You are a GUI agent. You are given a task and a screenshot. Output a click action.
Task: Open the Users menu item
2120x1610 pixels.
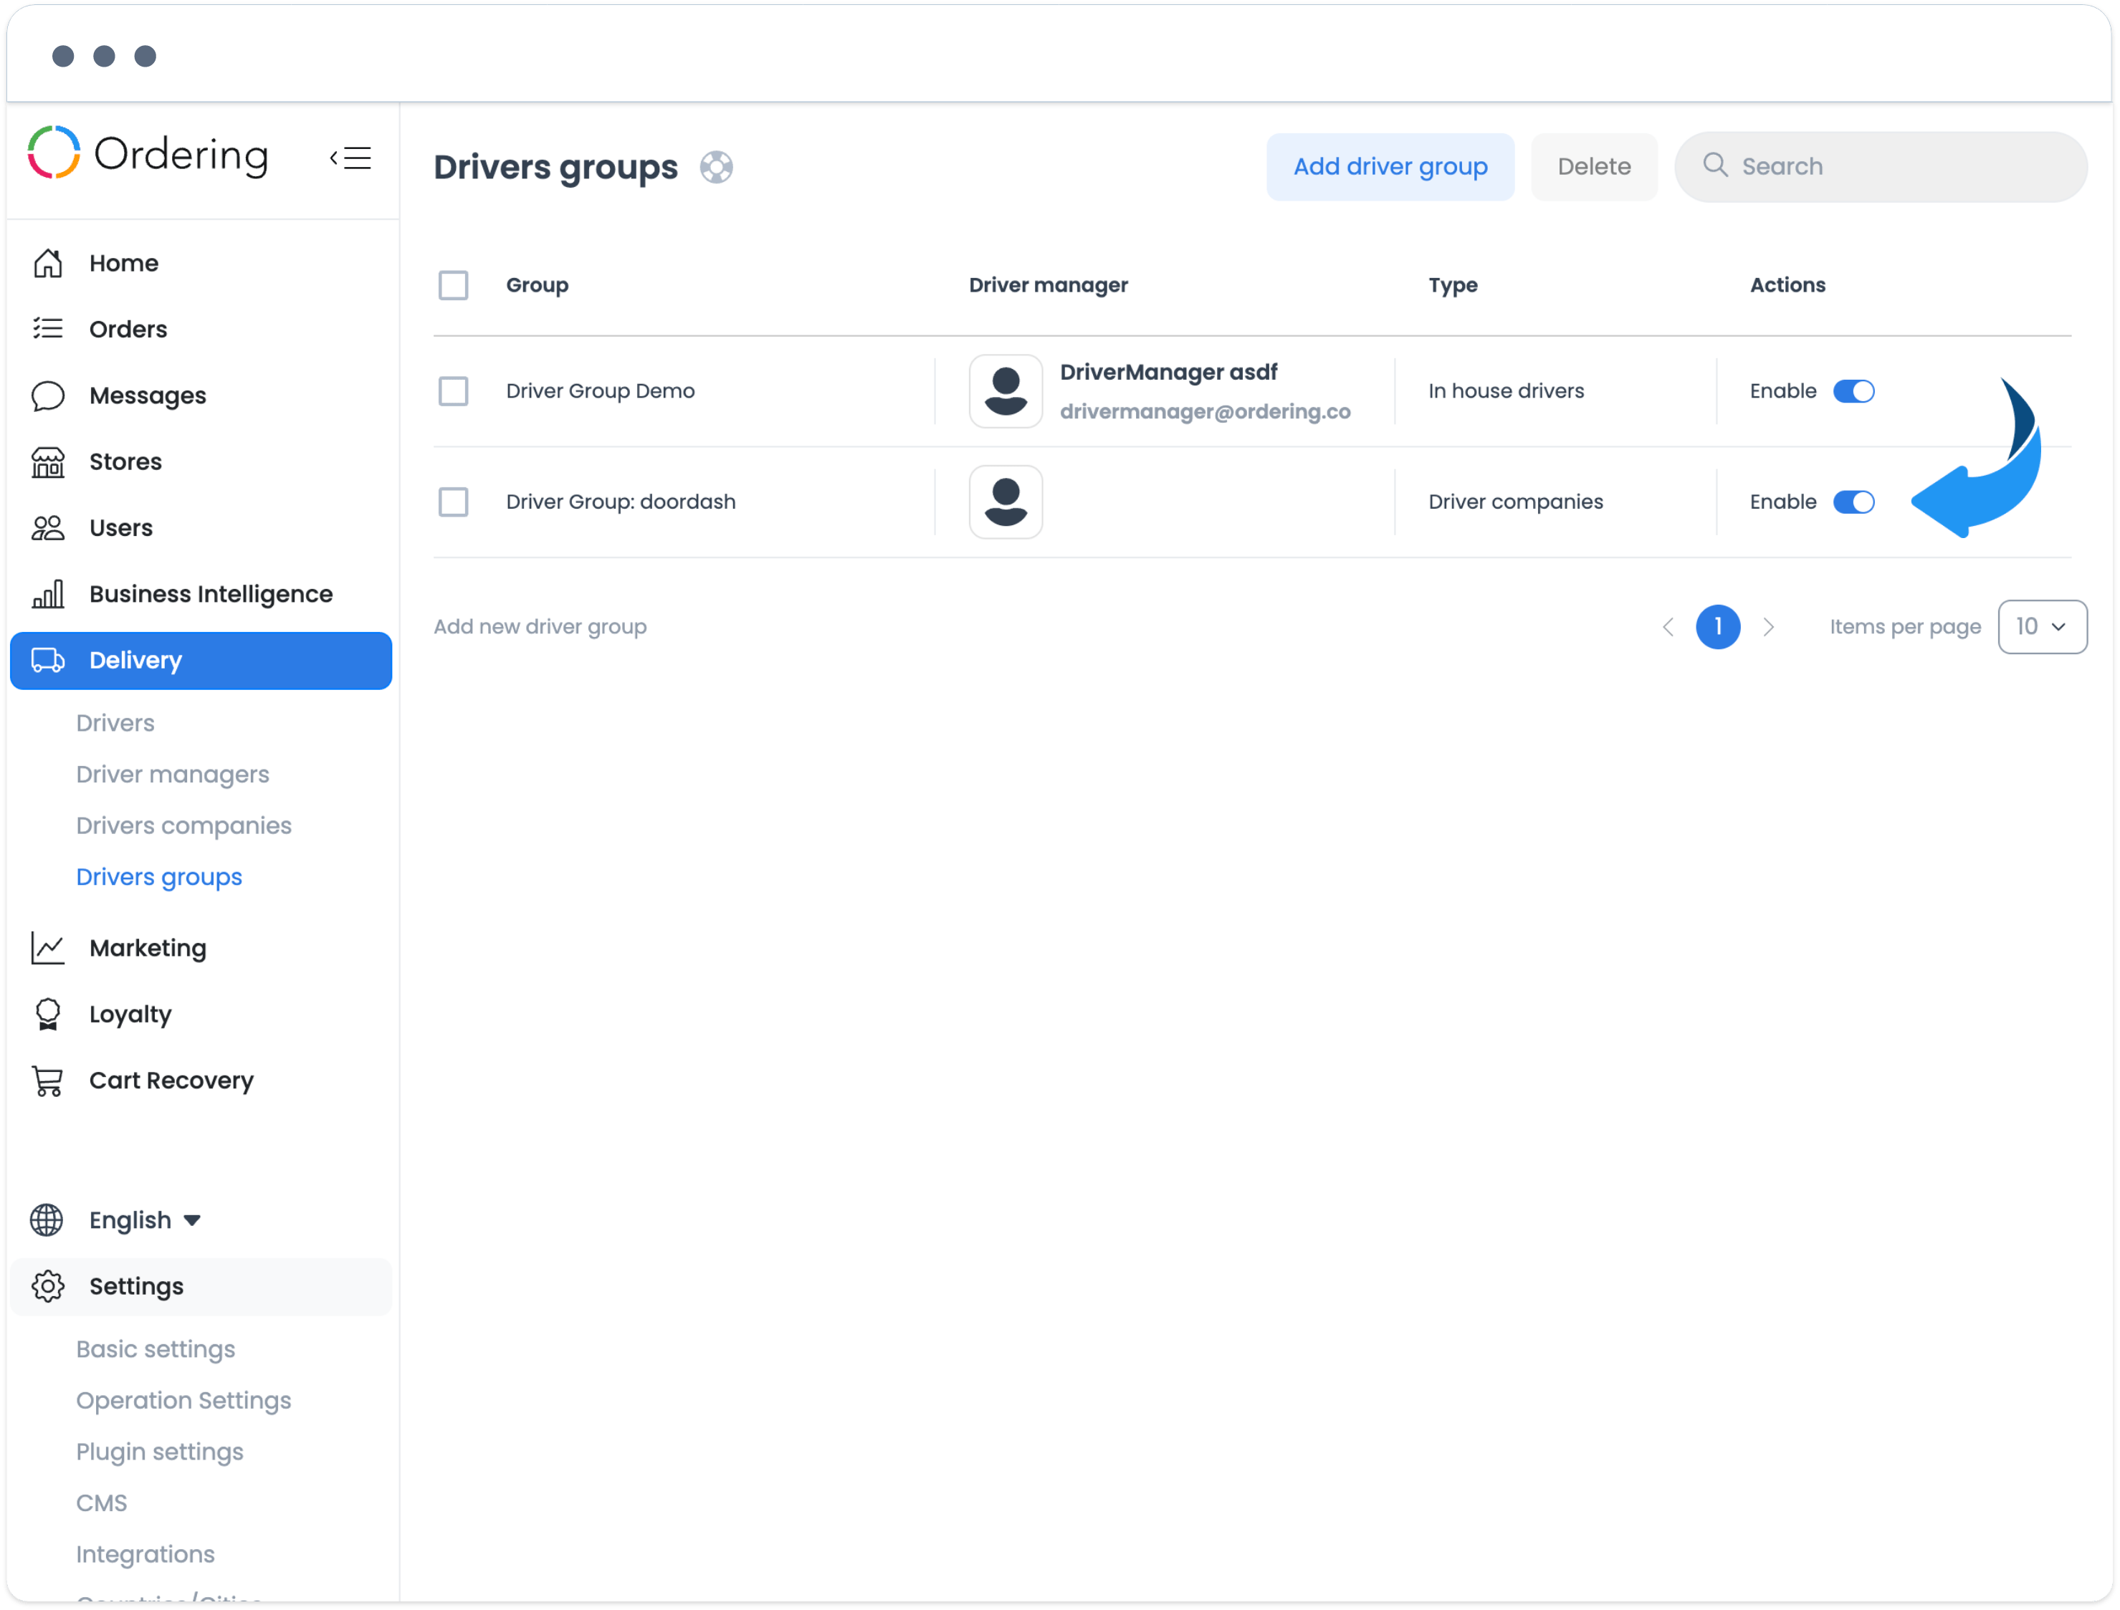tap(200, 527)
